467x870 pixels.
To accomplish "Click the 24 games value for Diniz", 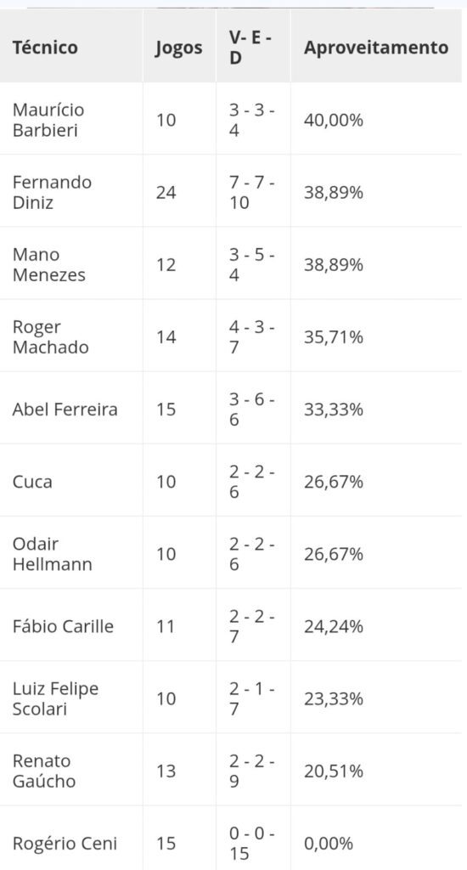I will (166, 193).
